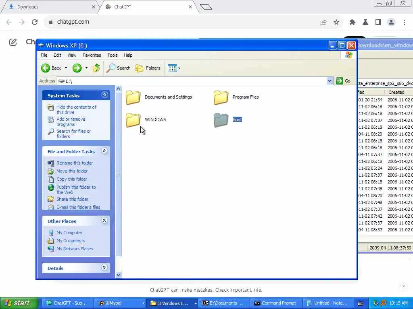Click the Go button beside Address

point(344,81)
